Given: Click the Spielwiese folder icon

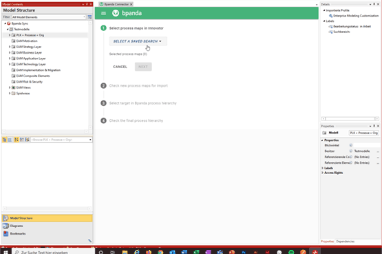Looking at the screenshot, I should click(x=14, y=94).
